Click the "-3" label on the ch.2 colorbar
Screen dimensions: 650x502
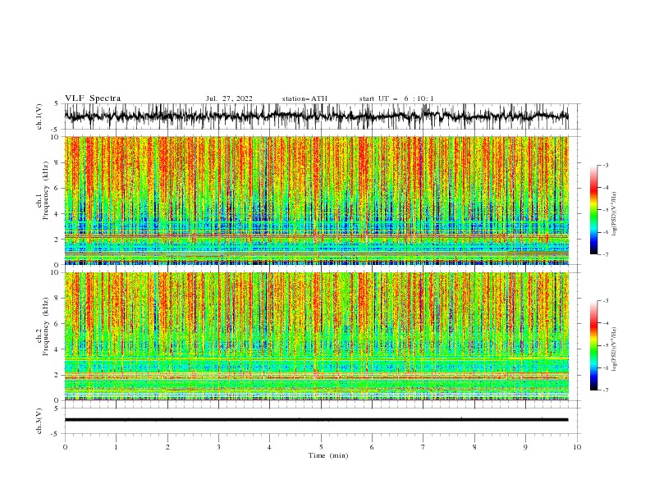(x=606, y=301)
